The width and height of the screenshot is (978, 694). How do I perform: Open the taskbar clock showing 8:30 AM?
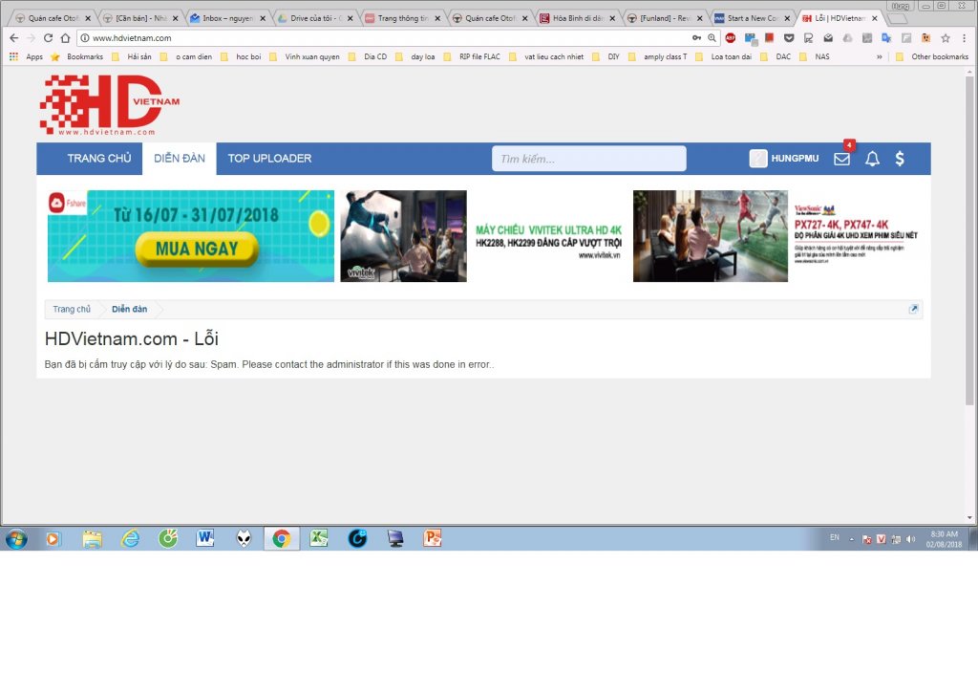pyautogui.click(x=944, y=539)
